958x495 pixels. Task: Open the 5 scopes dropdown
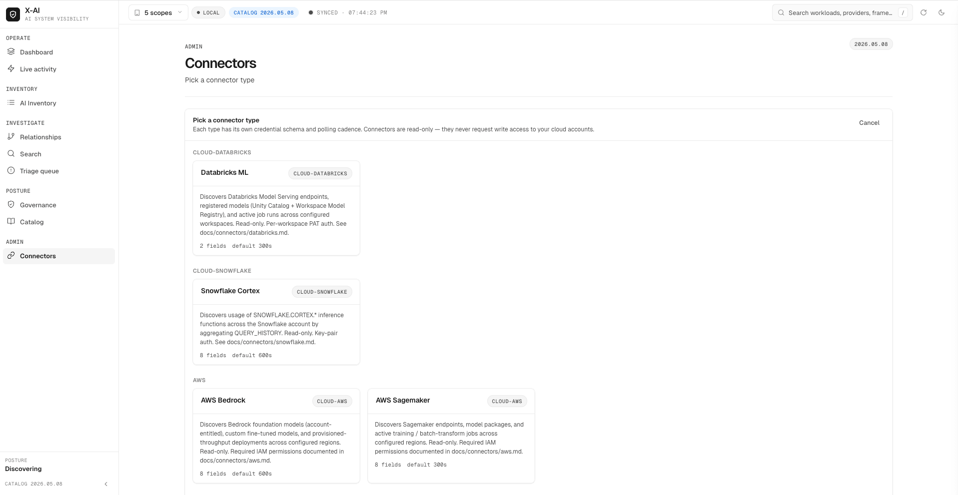point(158,12)
